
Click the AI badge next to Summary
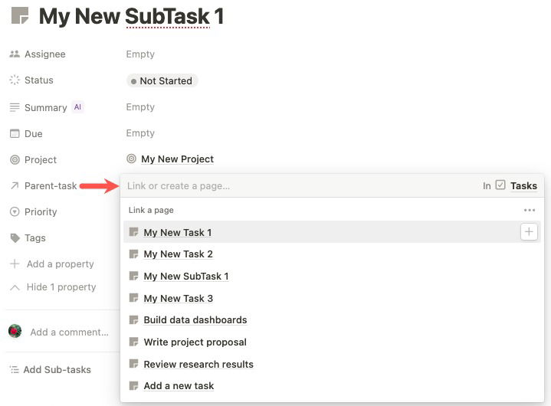pyautogui.click(x=77, y=107)
